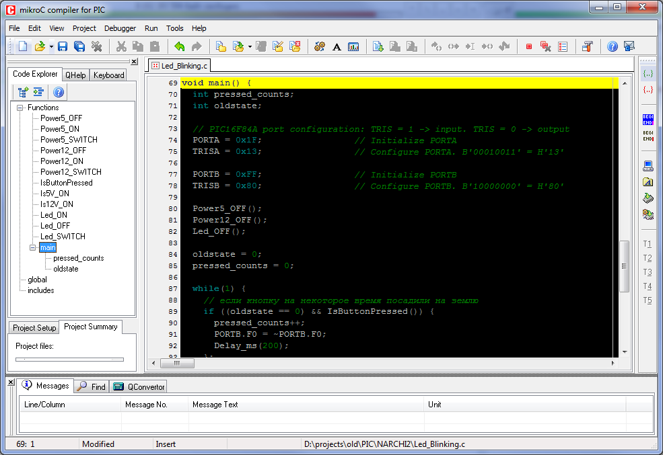Click the New Project icon
This screenshot has height=455, width=663.
click(221, 46)
